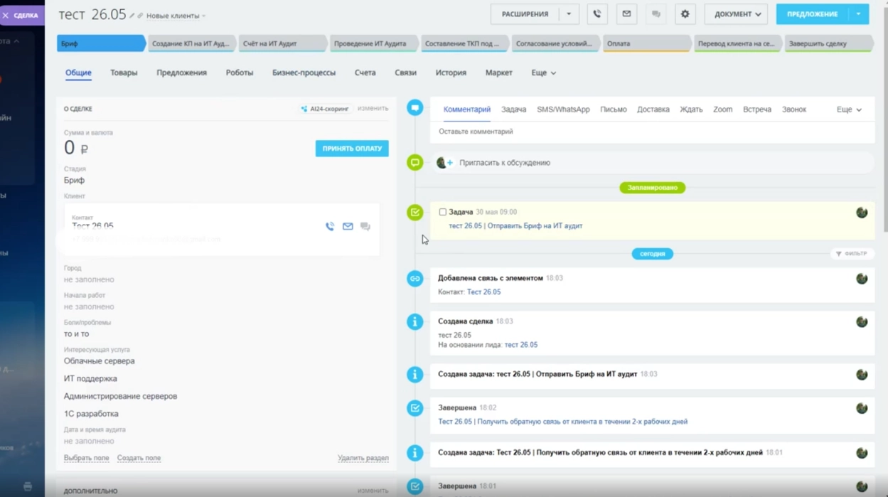Expand the Документ dropdown

tap(736, 14)
